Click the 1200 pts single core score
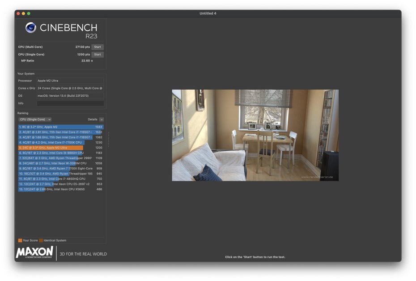This screenshot has height=281, width=416. 84,54
